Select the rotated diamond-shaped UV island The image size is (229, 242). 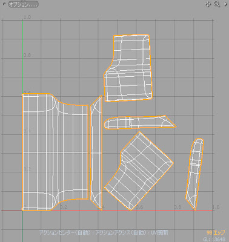139,171
